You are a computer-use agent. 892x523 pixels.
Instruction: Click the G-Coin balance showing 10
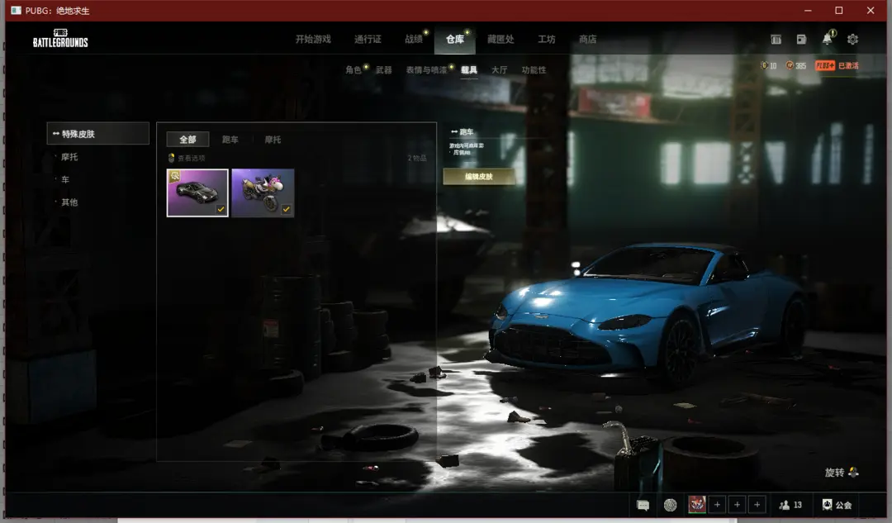(769, 65)
